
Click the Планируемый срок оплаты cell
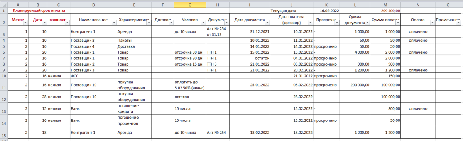(39, 11)
